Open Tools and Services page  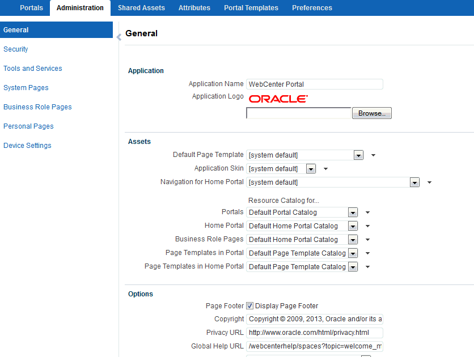(33, 69)
